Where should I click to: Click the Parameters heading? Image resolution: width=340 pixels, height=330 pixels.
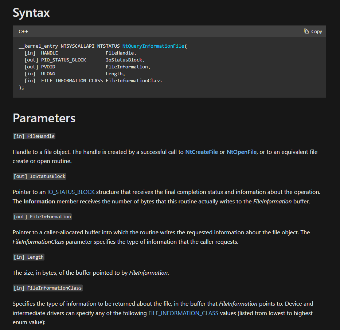[44, 118]
